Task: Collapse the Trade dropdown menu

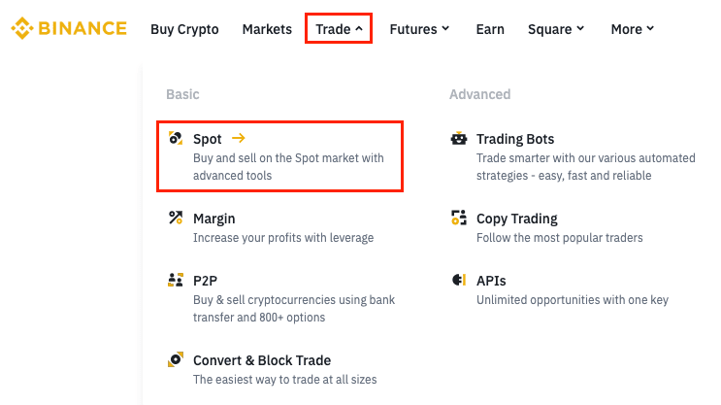Action: pyautogui.click(x=339, y=29)
